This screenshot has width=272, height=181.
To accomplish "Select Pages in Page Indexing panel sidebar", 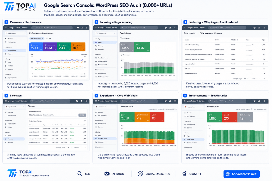I will pyautogui.click(x=105, y=42).
